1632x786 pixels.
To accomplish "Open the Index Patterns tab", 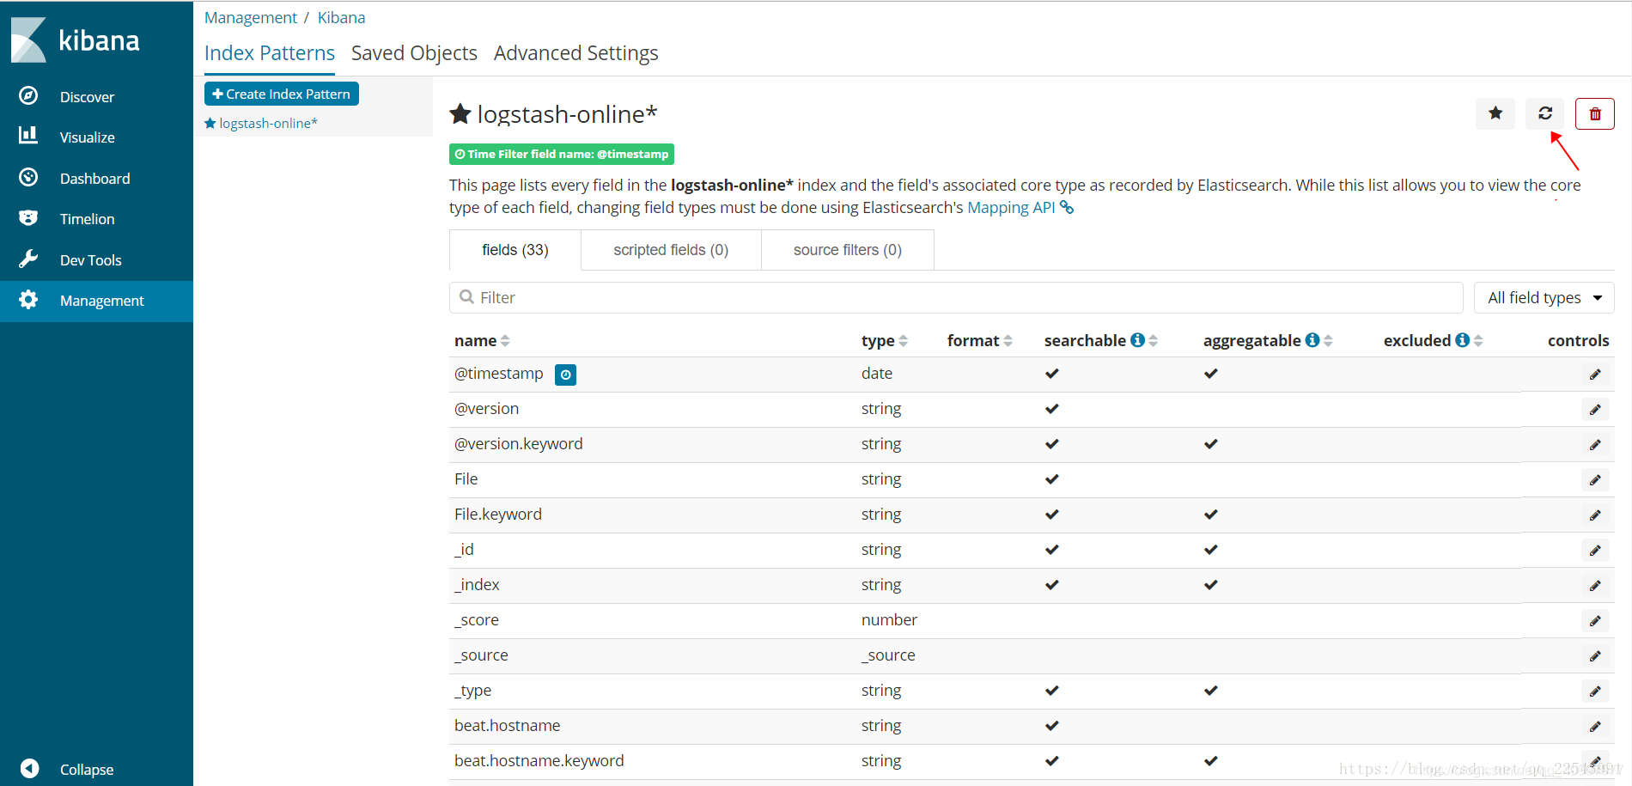I will pos(270,53).
